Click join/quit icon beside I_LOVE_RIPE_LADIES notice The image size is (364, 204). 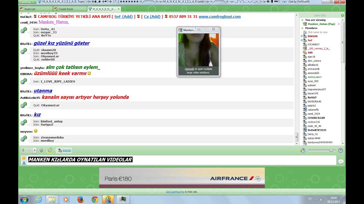(x=24, y=81)
